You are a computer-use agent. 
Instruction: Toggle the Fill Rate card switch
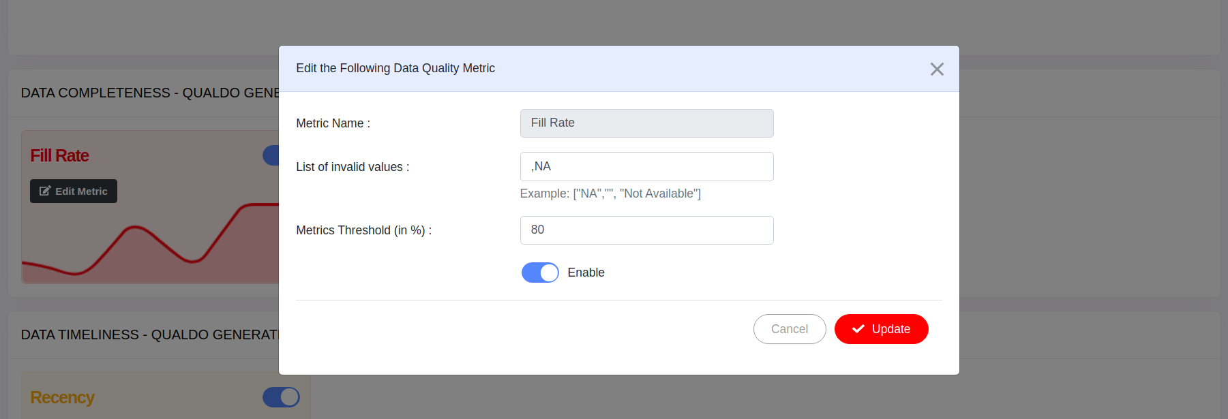271,155
